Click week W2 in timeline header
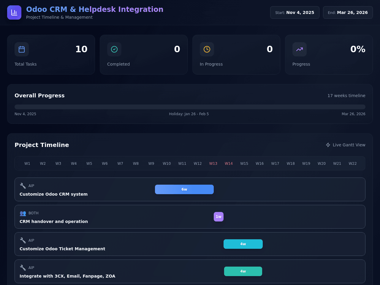The height and width of the screenshot is (285, 380). click(x=43, y=164)
